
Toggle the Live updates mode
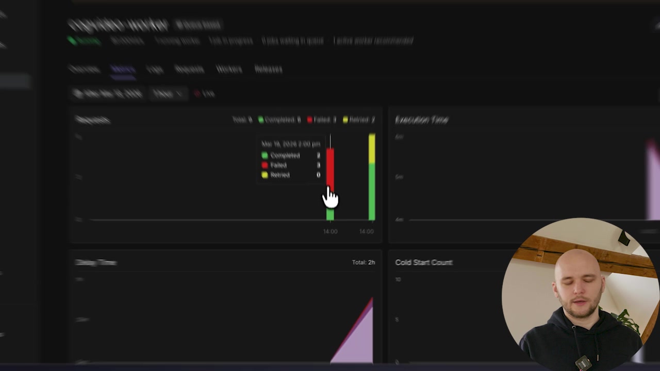204,93
